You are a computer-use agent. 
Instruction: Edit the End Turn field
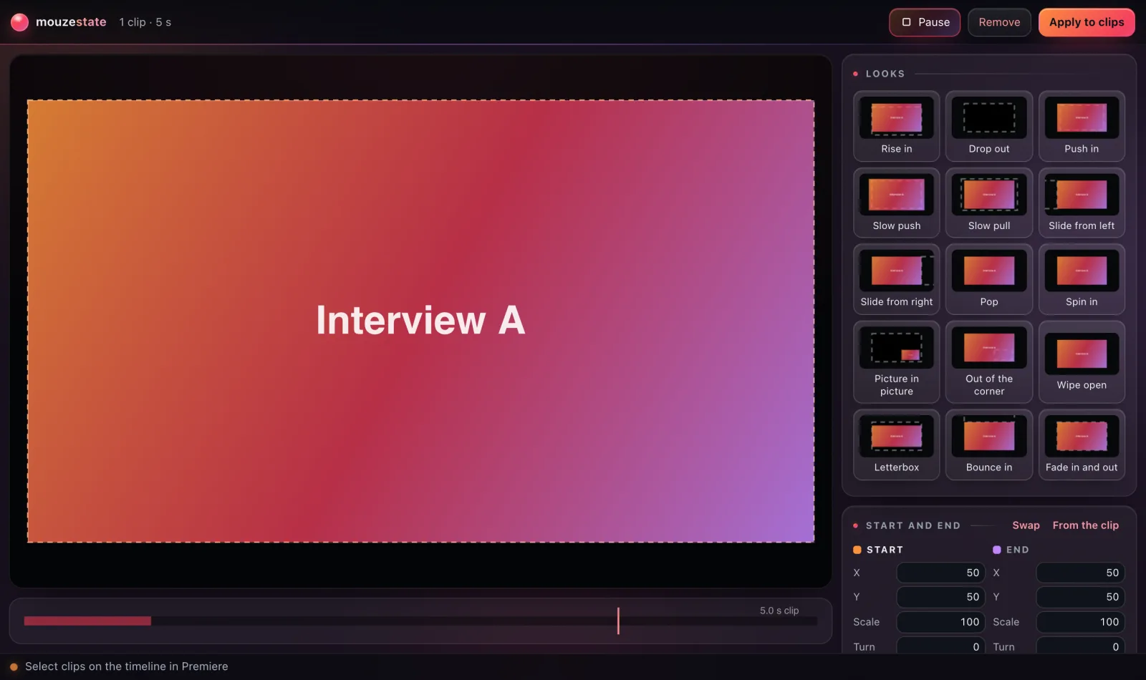(1080, 646)
